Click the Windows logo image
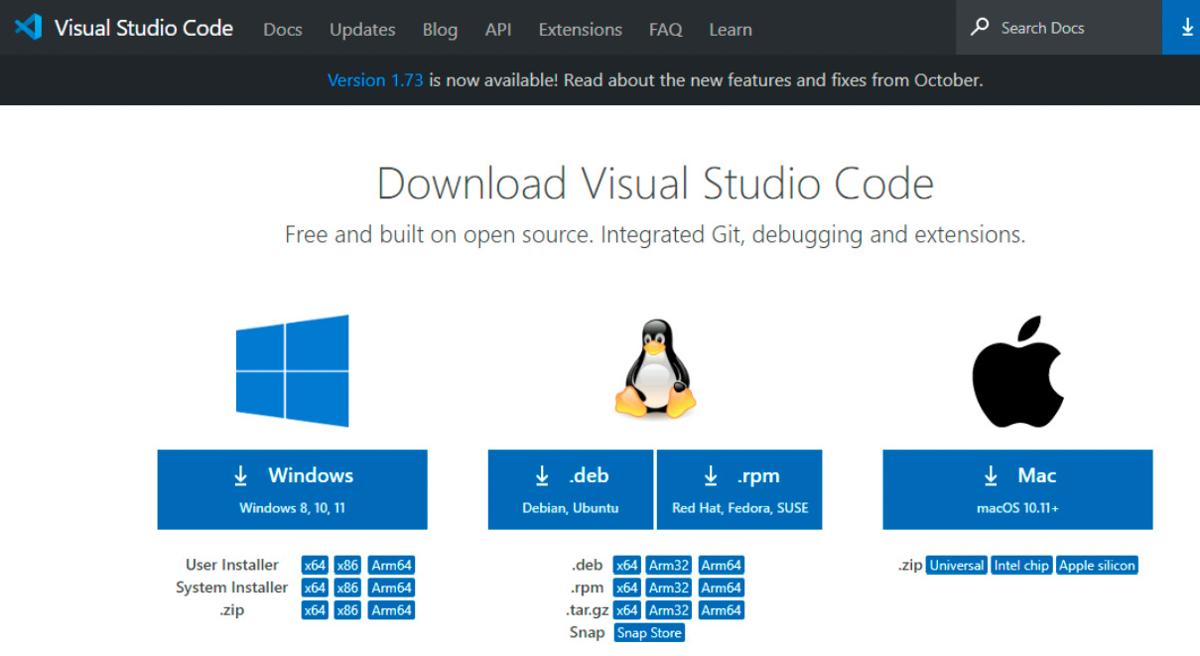Image resolution: width=1200 pixels, height=656 pixels. [x=292, y=370]
